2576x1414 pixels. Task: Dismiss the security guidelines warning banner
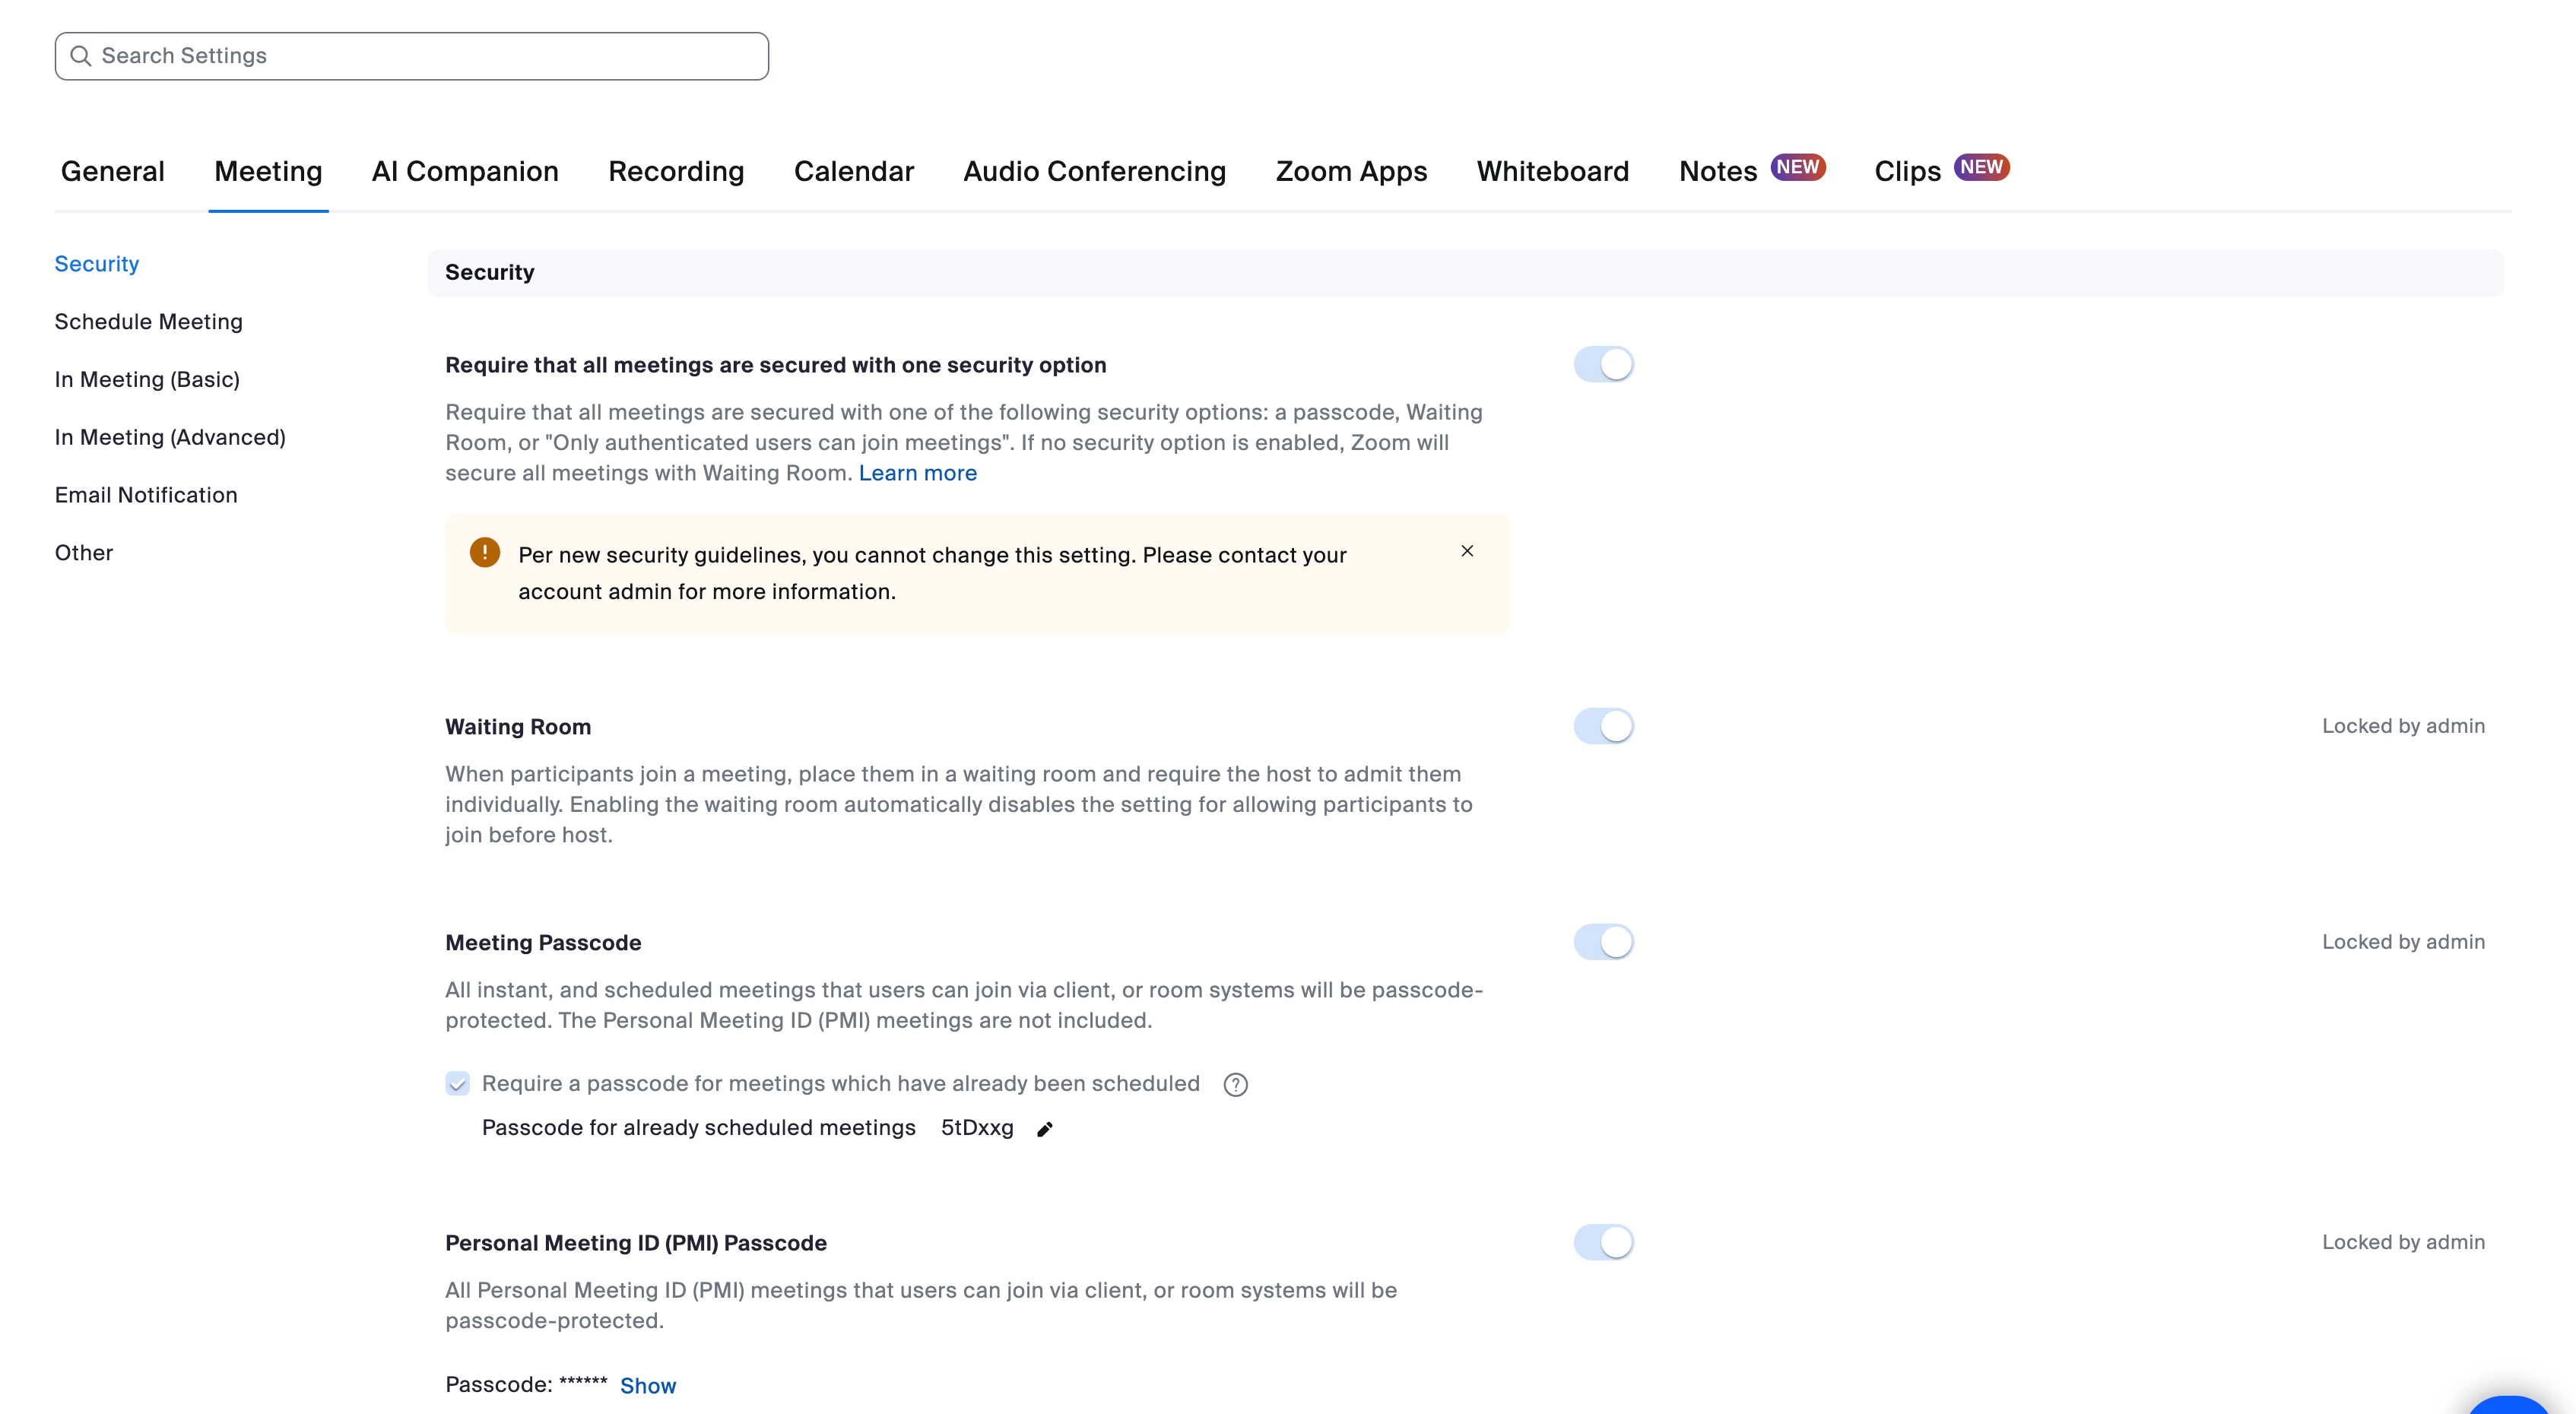[x=1467, y=551]
